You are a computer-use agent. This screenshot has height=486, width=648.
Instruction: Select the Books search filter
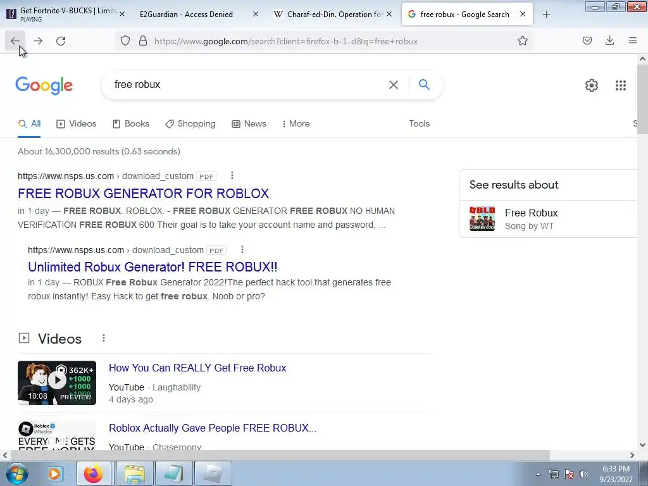tap(131, 123)
